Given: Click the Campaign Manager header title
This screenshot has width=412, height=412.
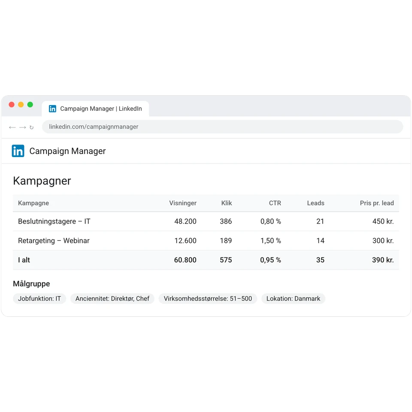Looking at the screenshot, I should pos(67,151).
